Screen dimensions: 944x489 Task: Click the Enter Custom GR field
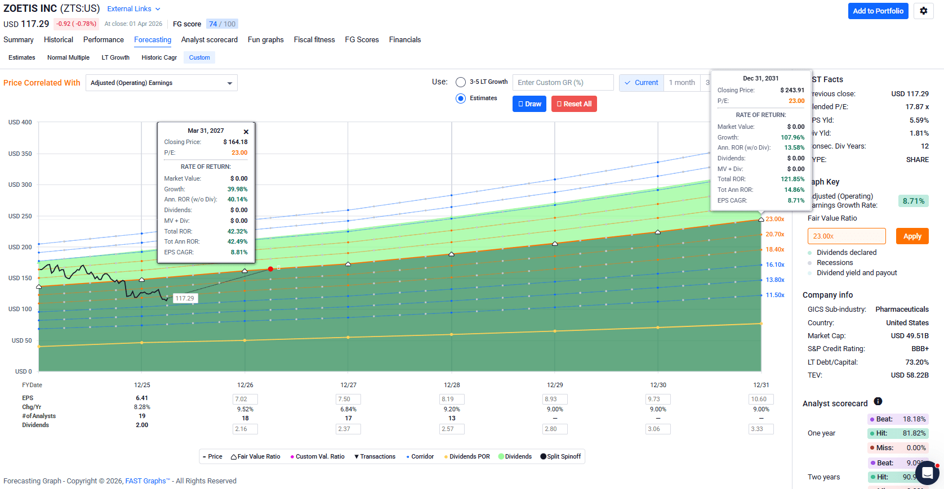563,82
